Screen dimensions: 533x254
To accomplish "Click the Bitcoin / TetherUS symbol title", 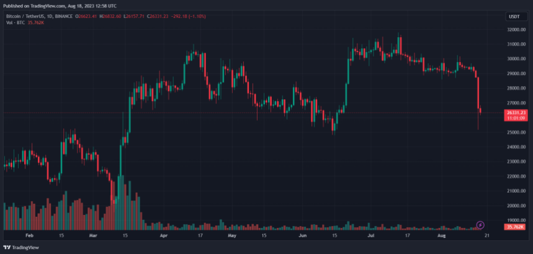I will (x=27, y=17).
